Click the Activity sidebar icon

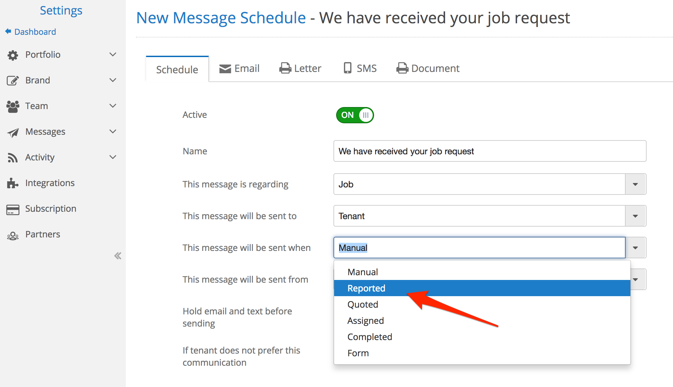pyautogui.click(x=13, y=157)
